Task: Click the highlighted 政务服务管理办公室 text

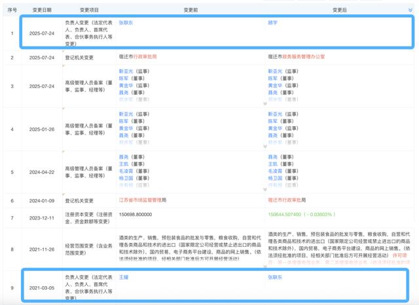Action: pyautogui.click(x=304, y=57)
